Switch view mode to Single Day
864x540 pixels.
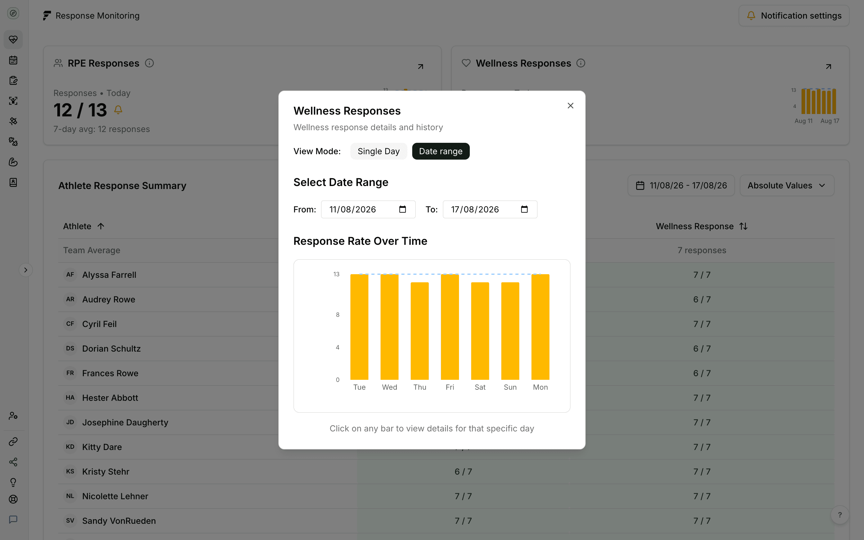(378, 151)
